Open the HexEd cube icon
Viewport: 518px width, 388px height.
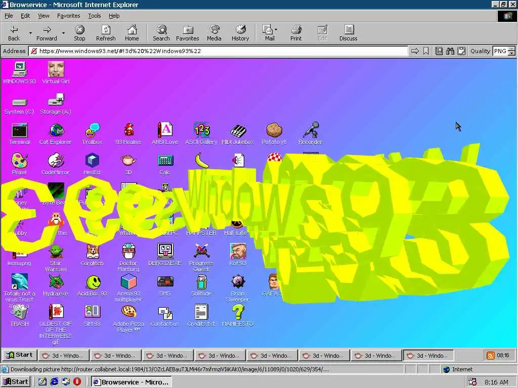tap(92, 164)
